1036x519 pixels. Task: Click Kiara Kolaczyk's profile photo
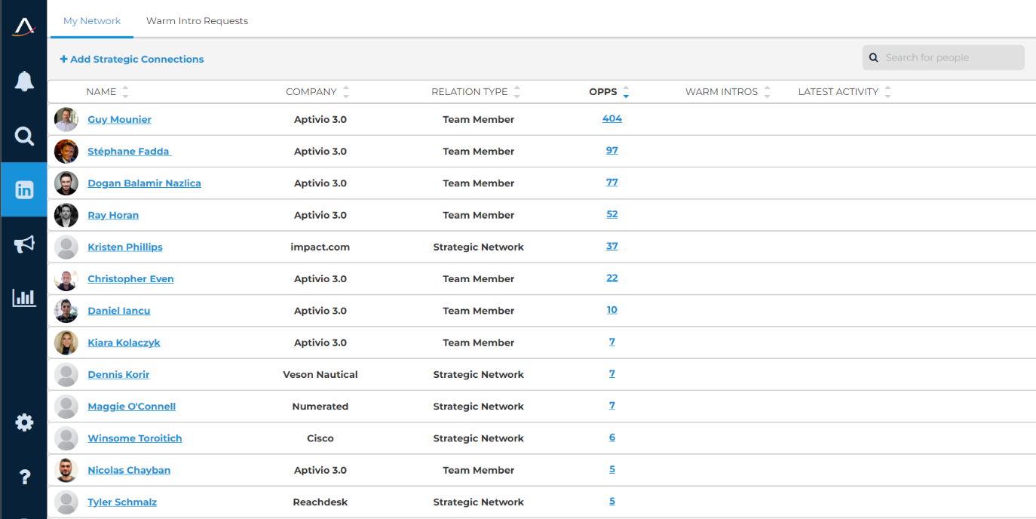tap(66, 342)
